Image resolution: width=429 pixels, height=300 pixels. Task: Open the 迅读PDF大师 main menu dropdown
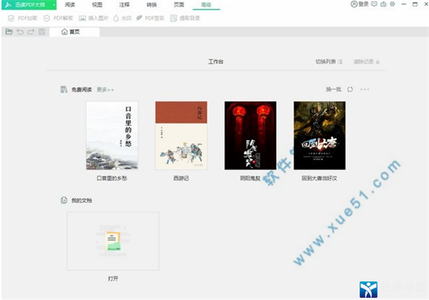coord(29,5)
